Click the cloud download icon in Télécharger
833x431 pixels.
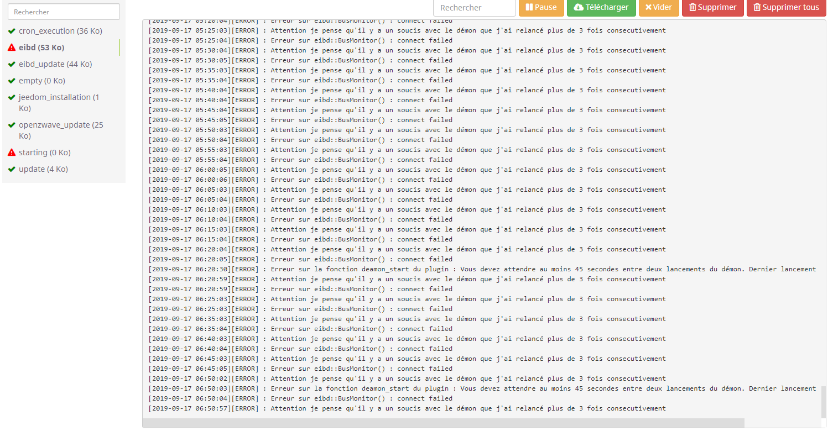[x=579, y=7]
